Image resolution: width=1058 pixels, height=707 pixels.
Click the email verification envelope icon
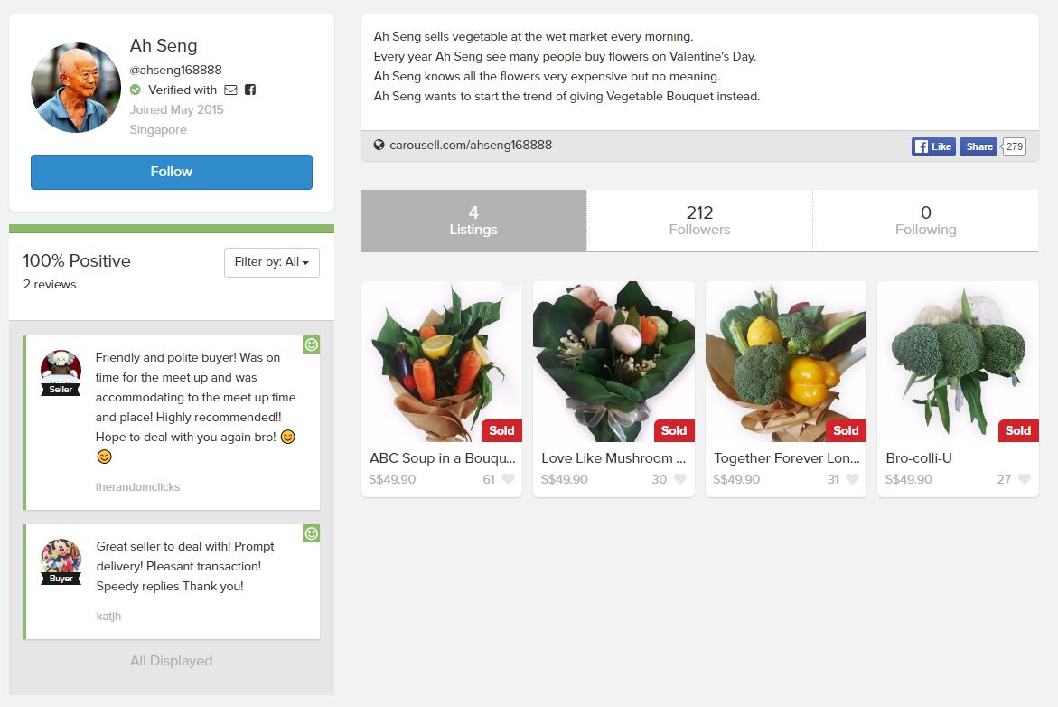(230, 90)
